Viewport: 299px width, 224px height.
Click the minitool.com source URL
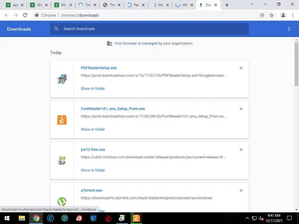pos(153,157)
